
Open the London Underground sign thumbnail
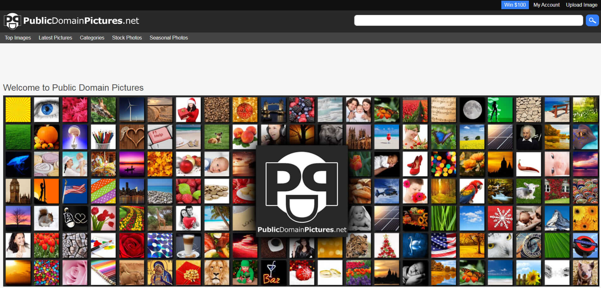tap(585, 245)
